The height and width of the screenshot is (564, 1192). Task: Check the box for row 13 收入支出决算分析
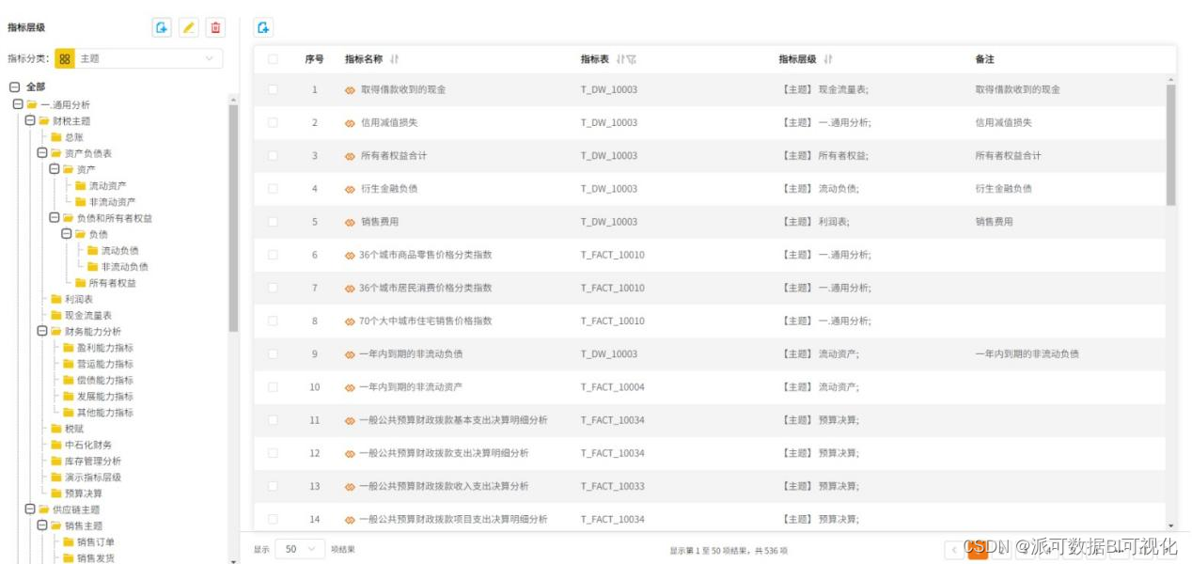tap(273, 486)
